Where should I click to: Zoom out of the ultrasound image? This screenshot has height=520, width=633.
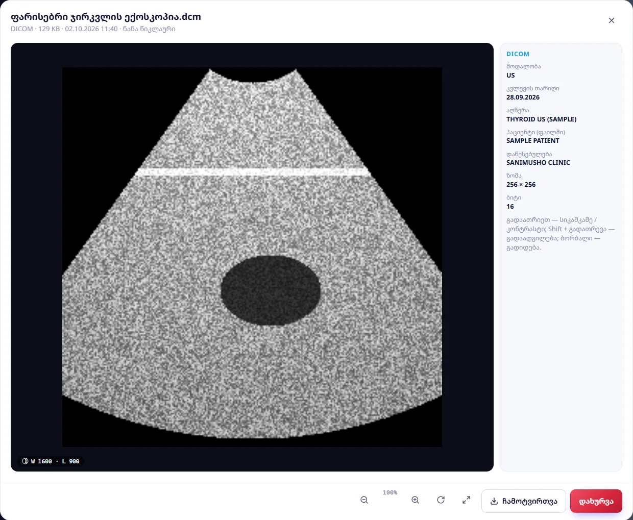pyautogui.click(x=364, y=500)
